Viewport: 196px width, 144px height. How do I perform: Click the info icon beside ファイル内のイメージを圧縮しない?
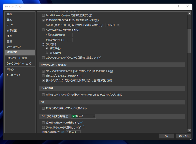point(83,127)
